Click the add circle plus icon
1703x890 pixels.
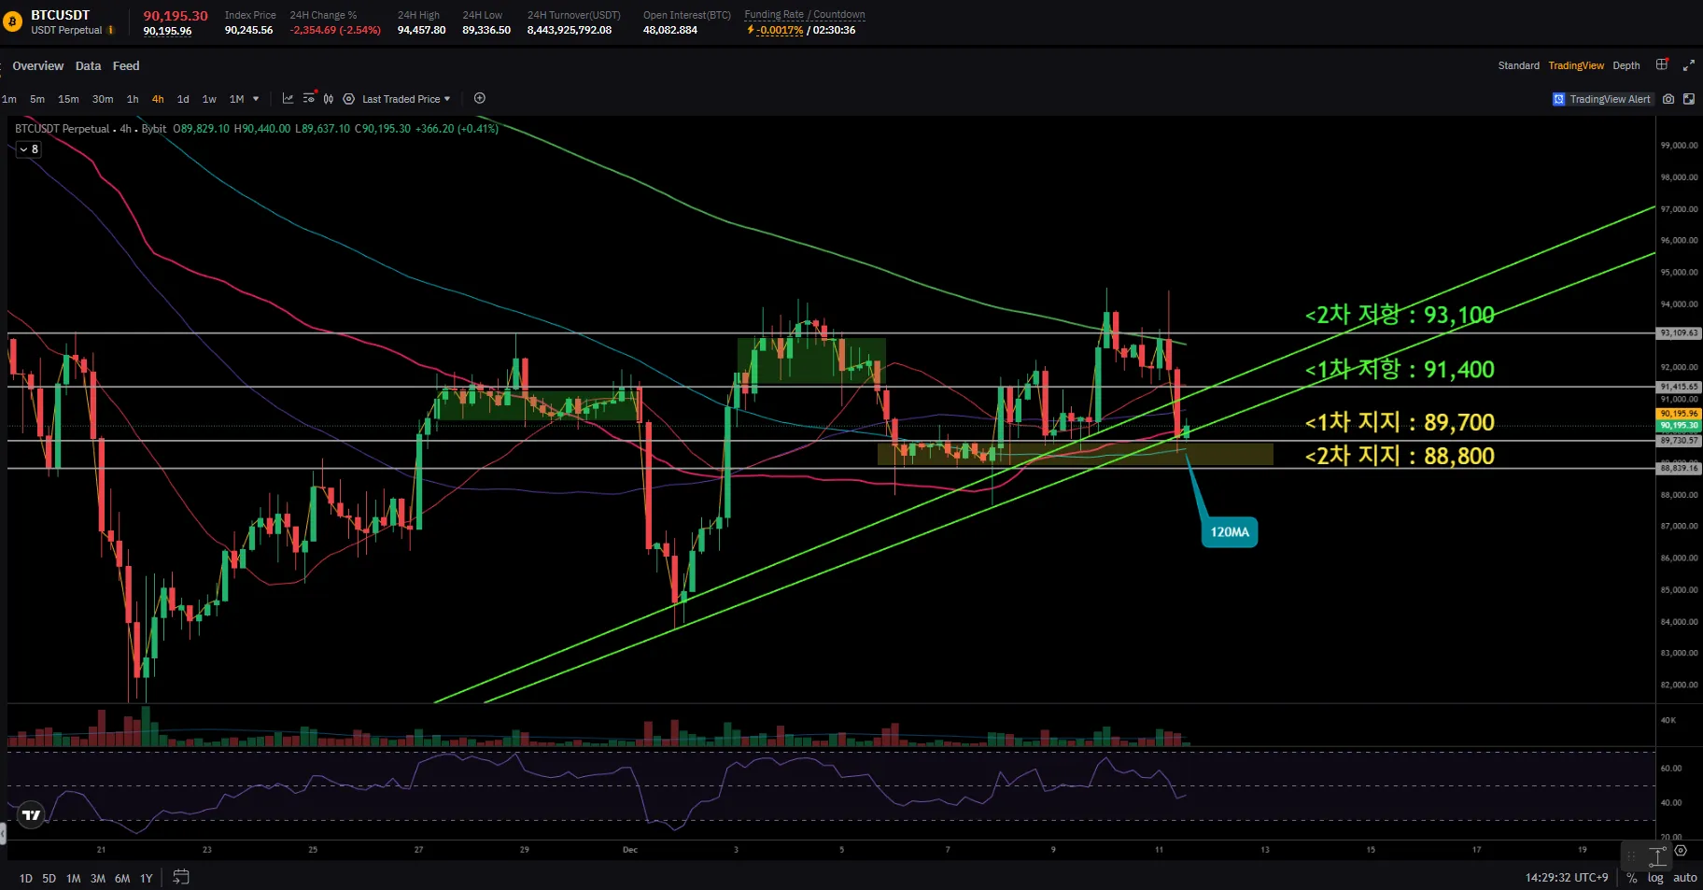(480, 99)
